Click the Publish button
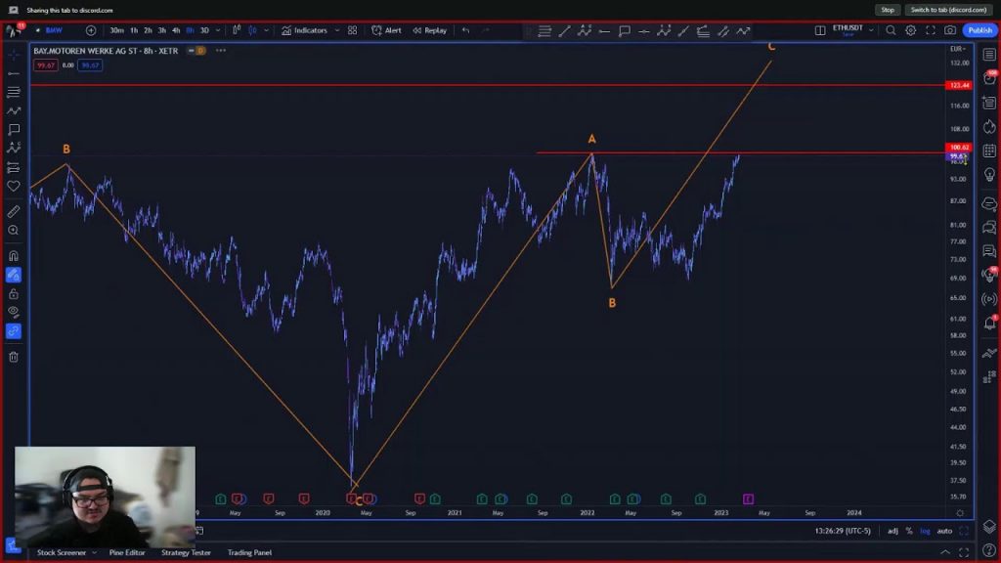 (x=979, y=30)
